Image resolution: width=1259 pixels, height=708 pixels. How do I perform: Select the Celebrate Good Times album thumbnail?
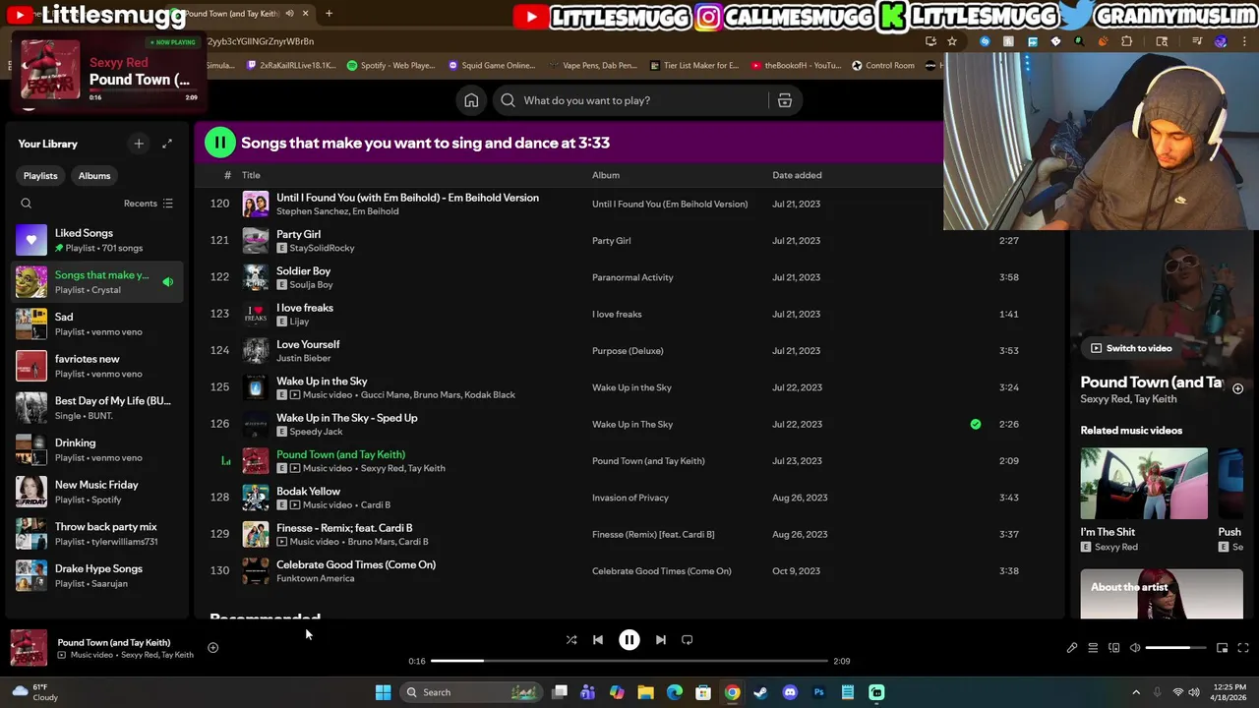coord(256,571)
